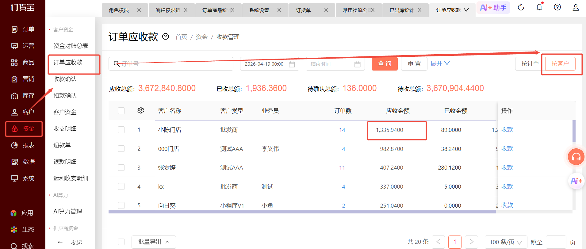Open the 营销 sidebar menu

pos(23,79)
